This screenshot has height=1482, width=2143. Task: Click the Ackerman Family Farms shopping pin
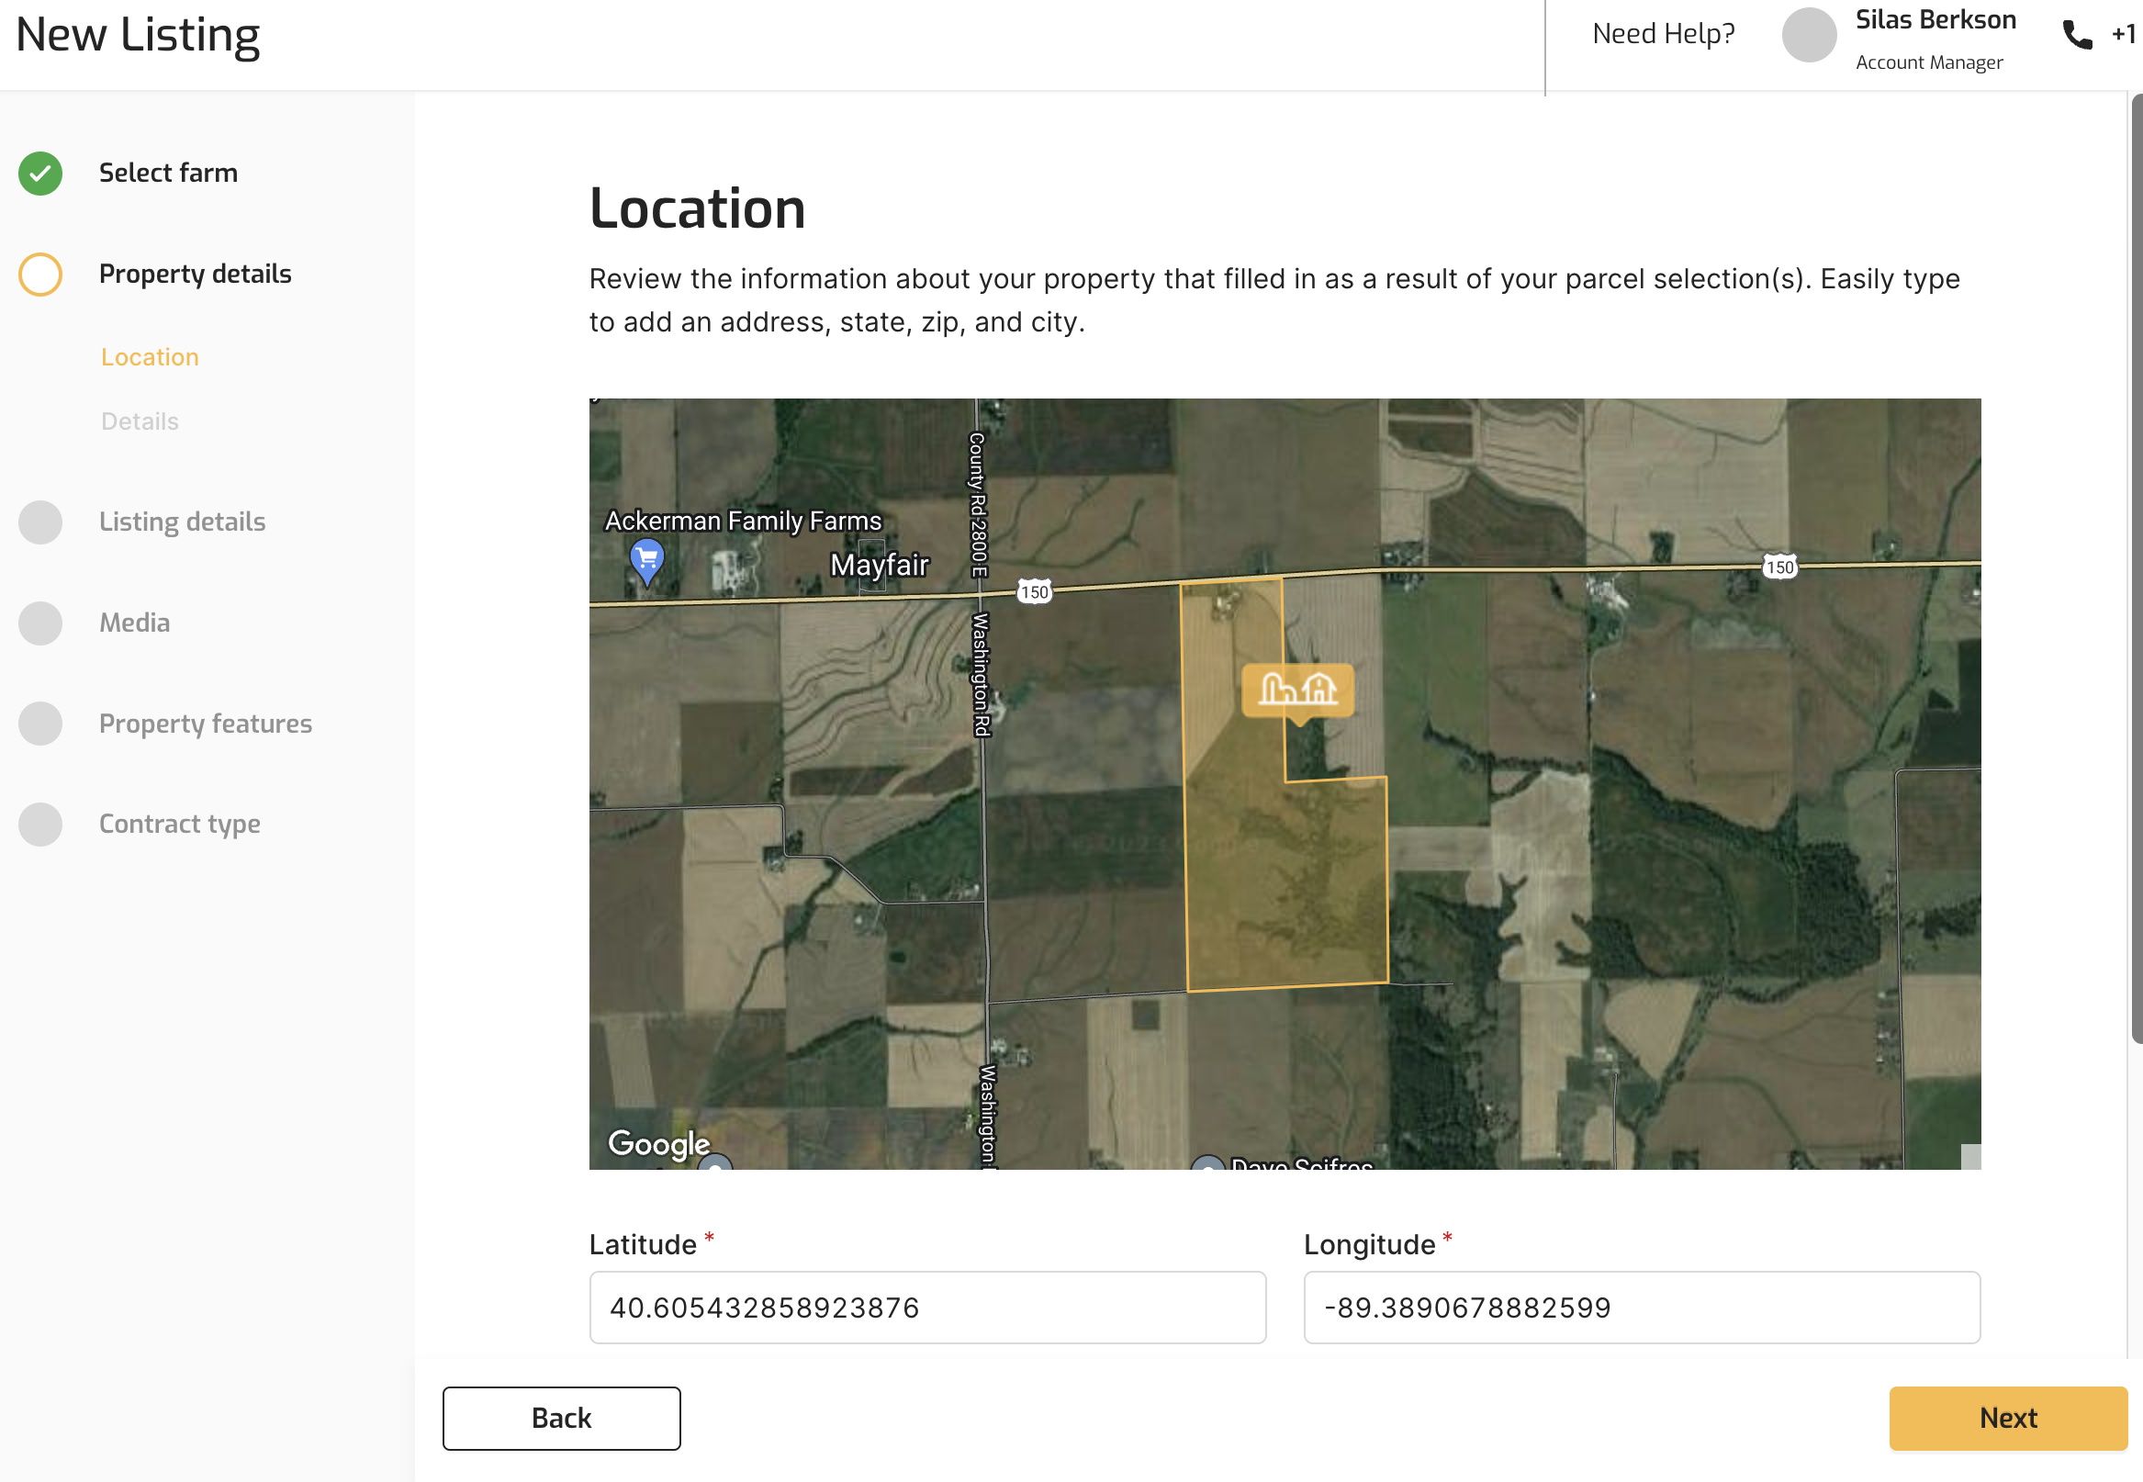coord(647,562)
